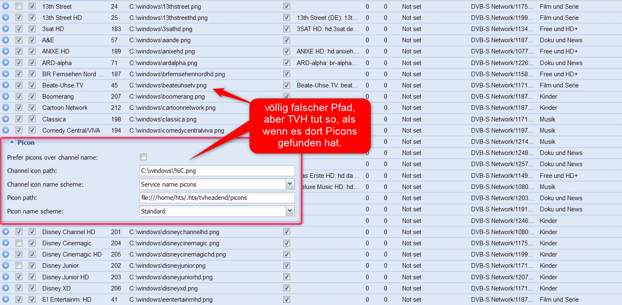Image resolution: width=622 pixels, height=305 pixels.
Task: Click play icon for Comedy Central/VIVA row
Action: coord(5,131)
